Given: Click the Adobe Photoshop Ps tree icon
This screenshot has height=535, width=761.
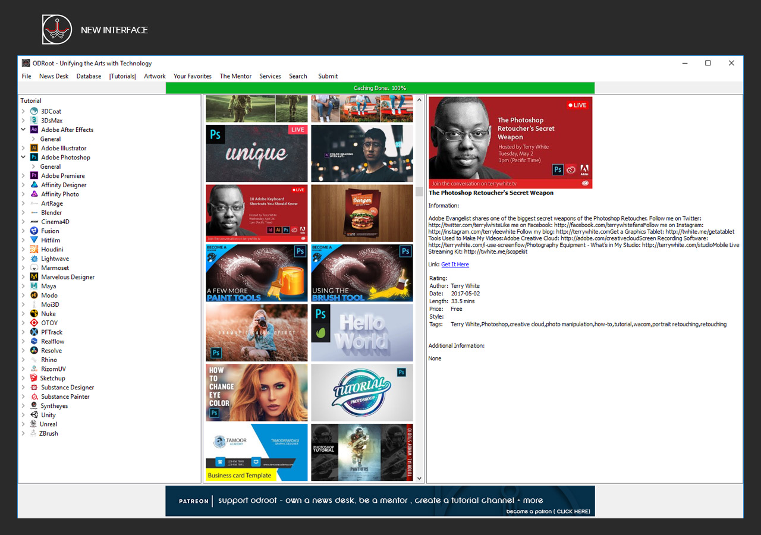Looking at the screenshot, I should click(x=34, y=158).
